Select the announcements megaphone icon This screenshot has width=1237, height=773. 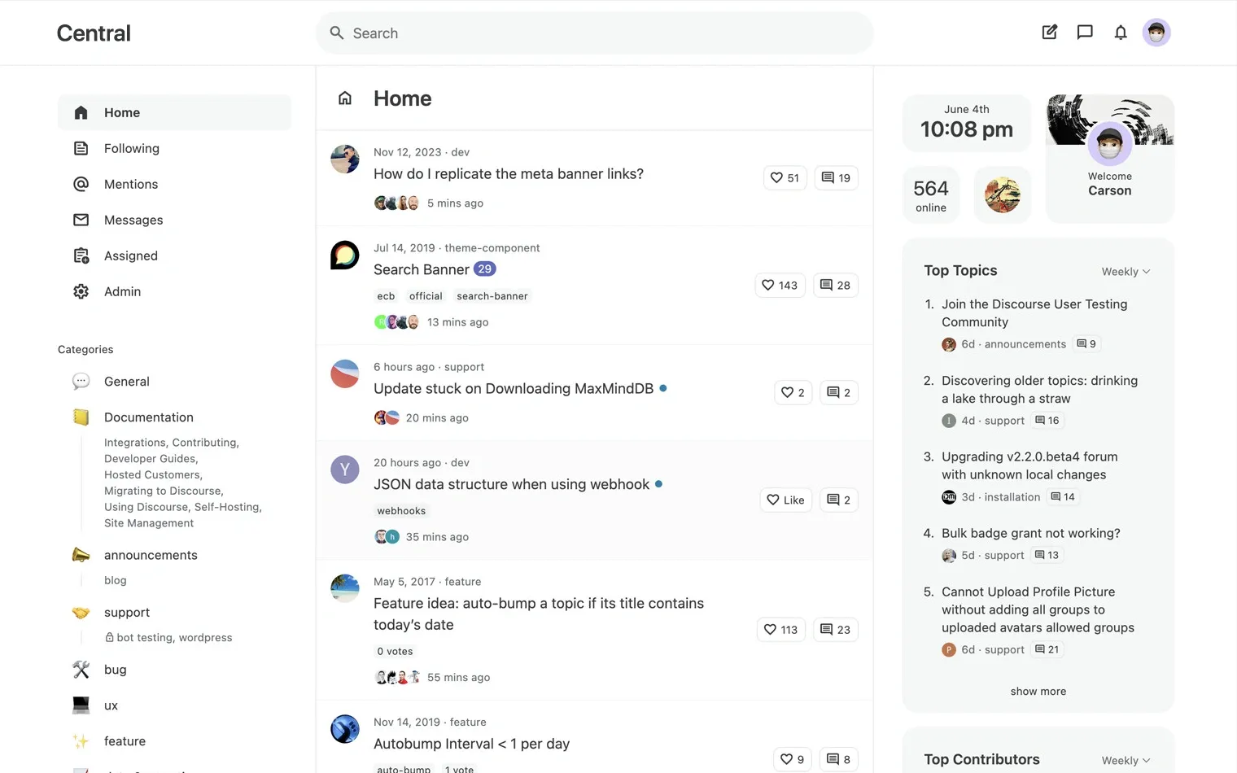click(81, 555)
